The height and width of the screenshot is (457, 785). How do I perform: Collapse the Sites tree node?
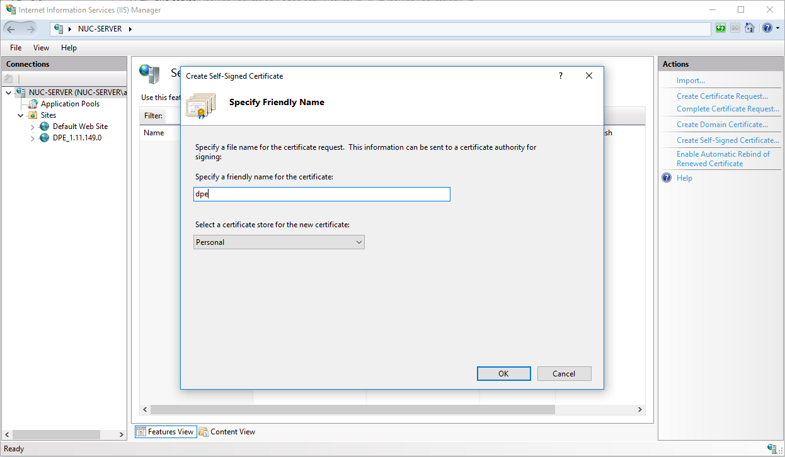tap(21, 115)
